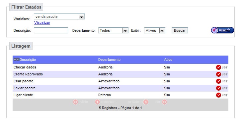Go to the next page via próximo icon
Image resolution: width=242 pixels, height=126 pixels.
pyautogui.click(x=146, y=102)
